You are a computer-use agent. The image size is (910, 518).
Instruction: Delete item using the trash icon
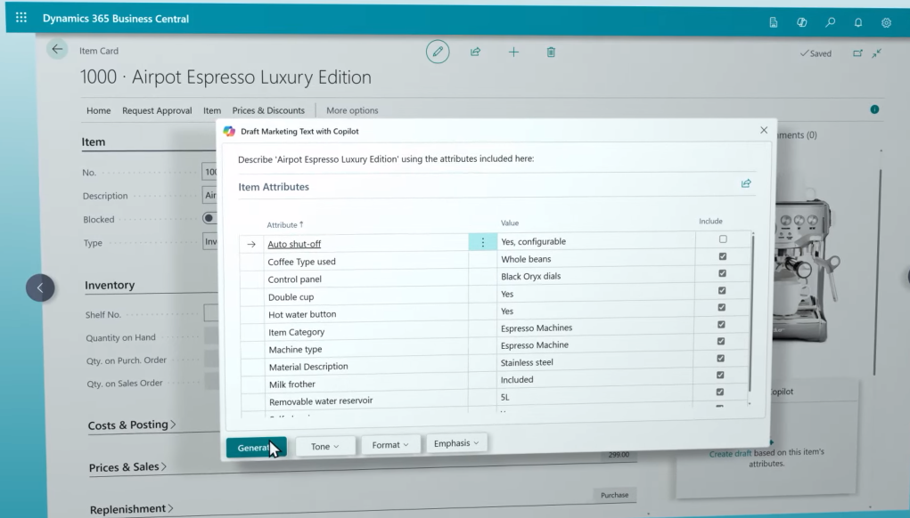pos(551,53)
